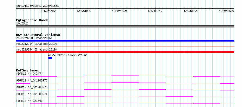Image resolution: width=242 pixels, height=107 pixels.
Task: Click the magenta NM_003474 intron line
Action: (125, 76)
